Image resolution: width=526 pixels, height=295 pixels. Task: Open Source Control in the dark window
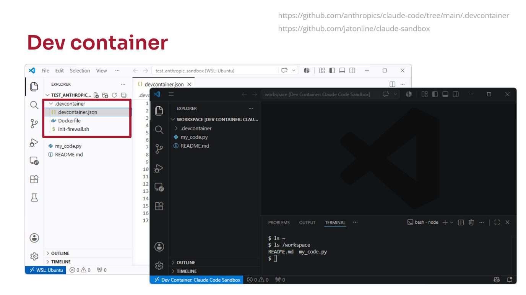pos(159,149)
